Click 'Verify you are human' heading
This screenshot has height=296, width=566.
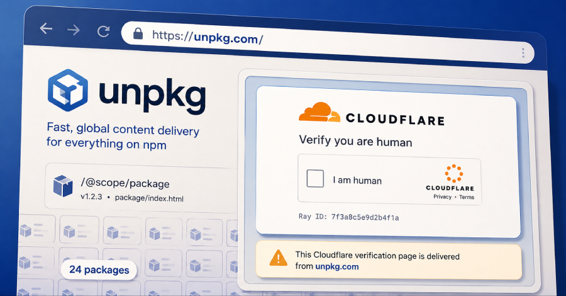tap(355, 140)
